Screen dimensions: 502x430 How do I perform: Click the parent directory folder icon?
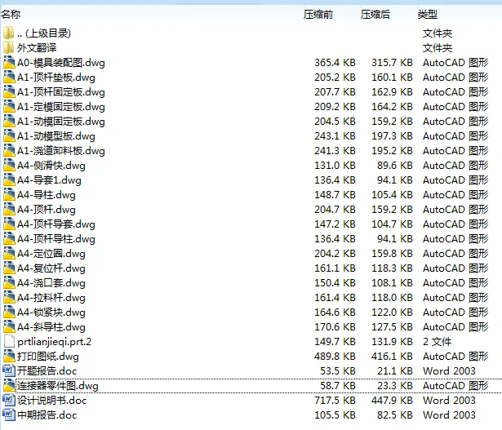point(9,33)
